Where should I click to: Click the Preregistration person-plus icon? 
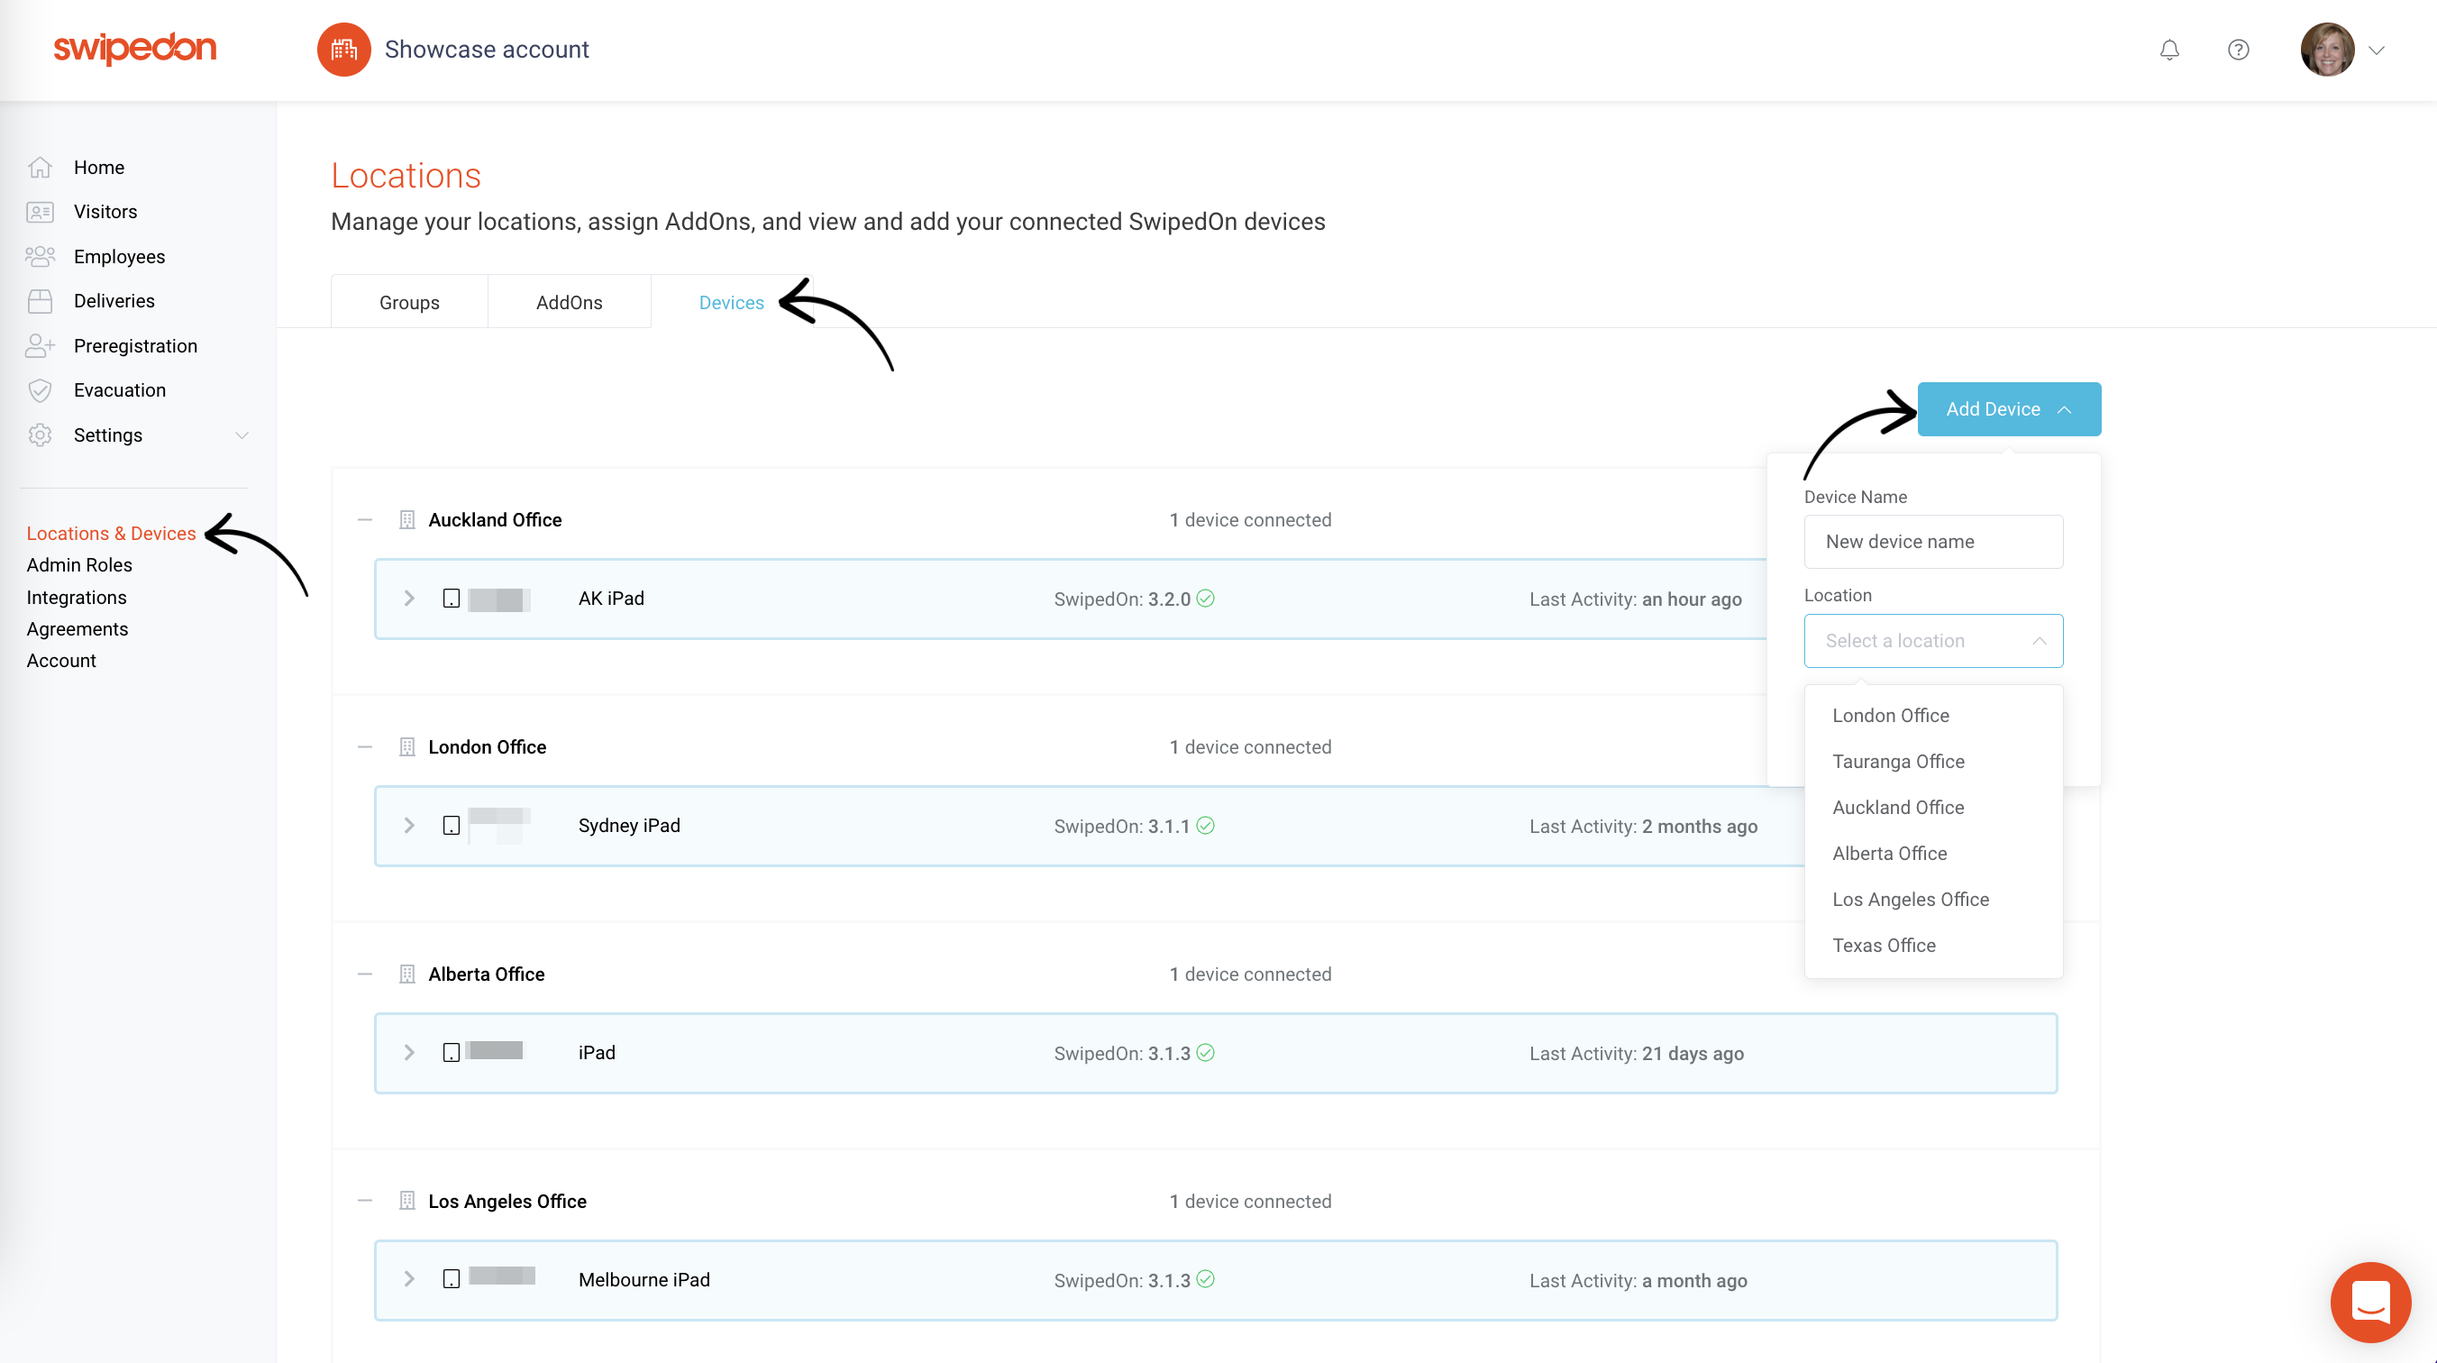pyautogui.click(x=40, y=345)
